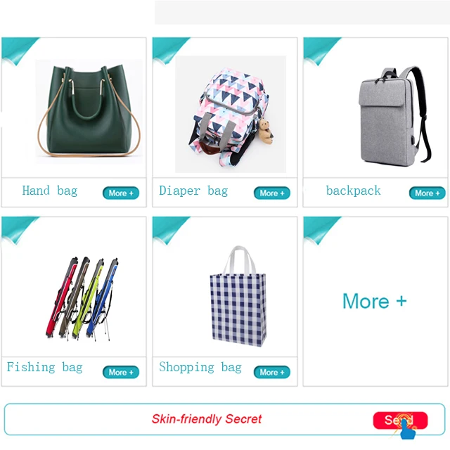Image resolution: width=450 pixels, height=450 pixels.
Task: Open the green hand bag image
Action: 89,112
